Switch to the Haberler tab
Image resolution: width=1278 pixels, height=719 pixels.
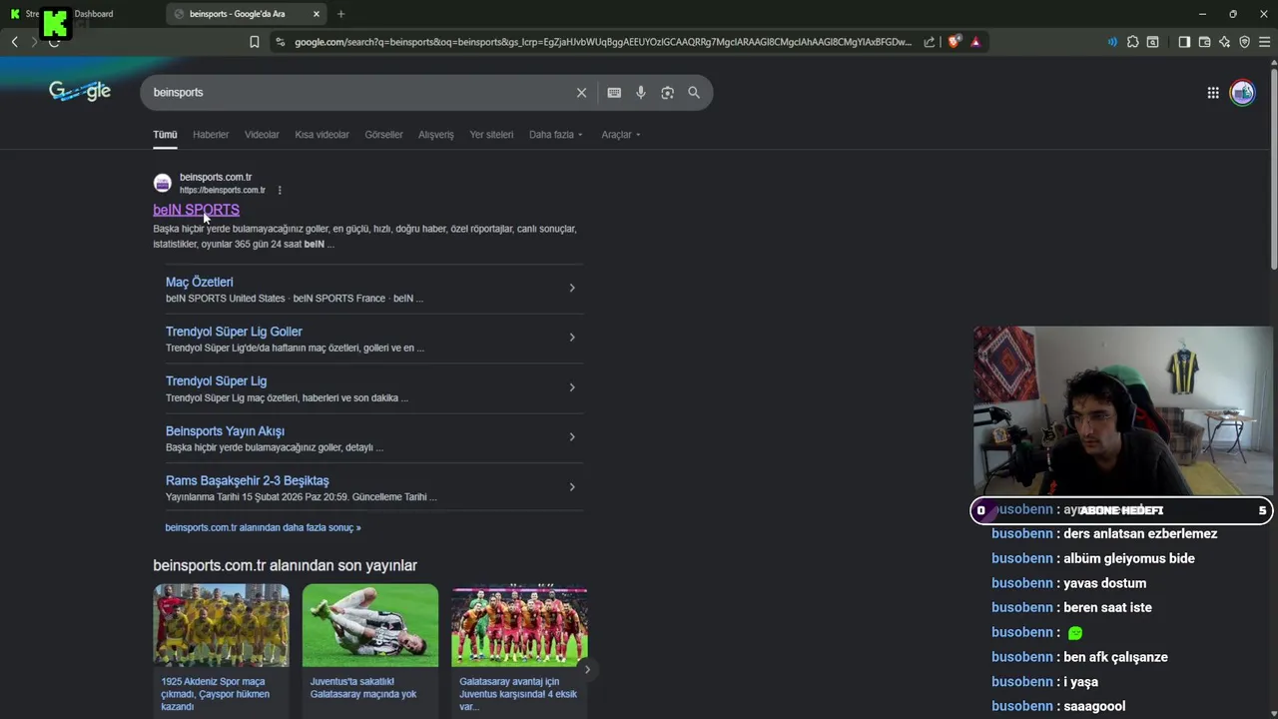click(211, 135)
